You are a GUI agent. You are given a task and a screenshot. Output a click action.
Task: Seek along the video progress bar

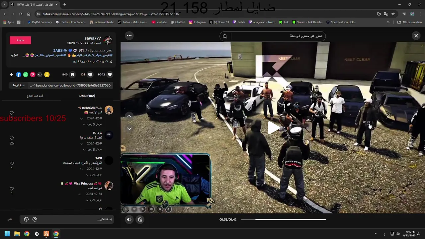[283, 219]
